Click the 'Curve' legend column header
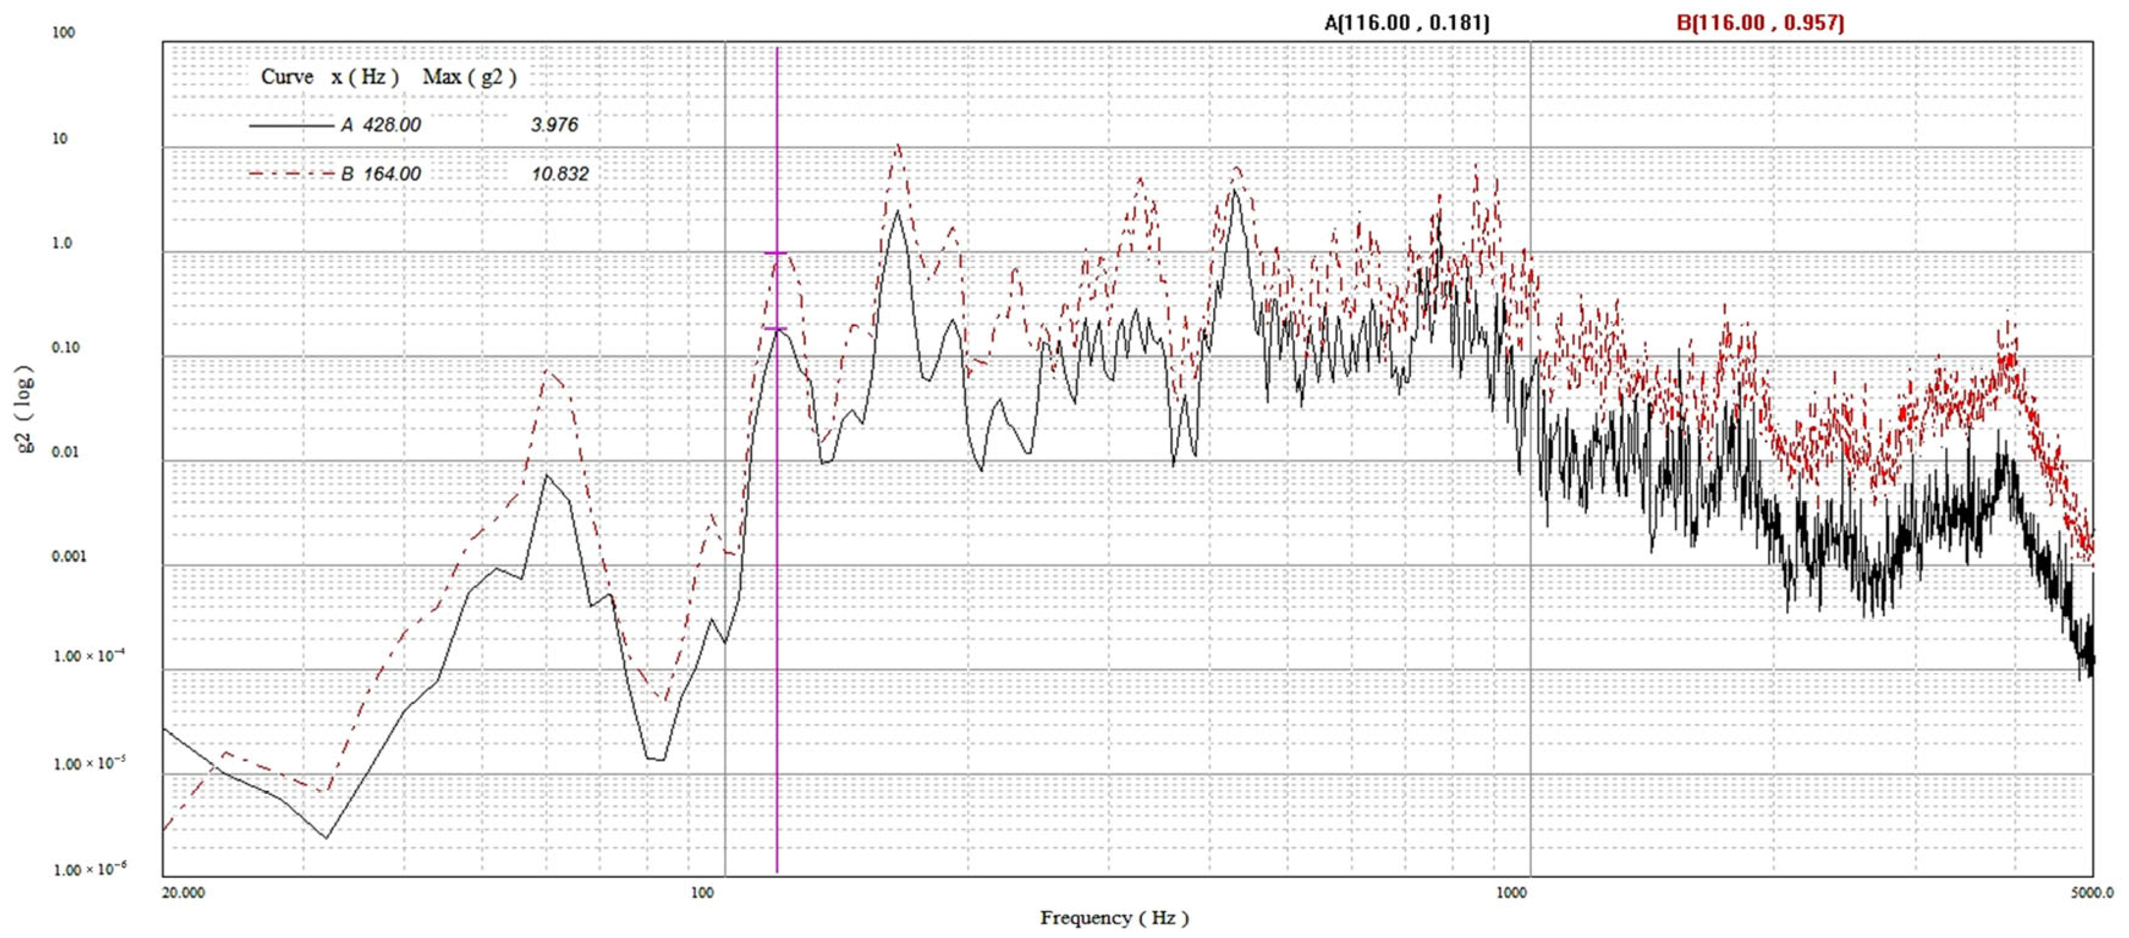2129x938 pixels. [287, 77]
